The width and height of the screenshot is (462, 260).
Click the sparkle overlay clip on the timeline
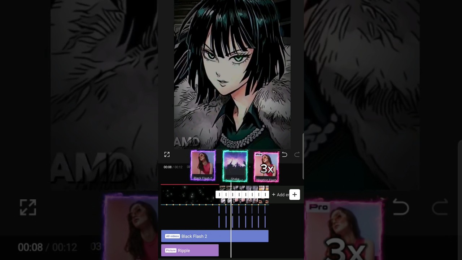click(x=189, y=194)
